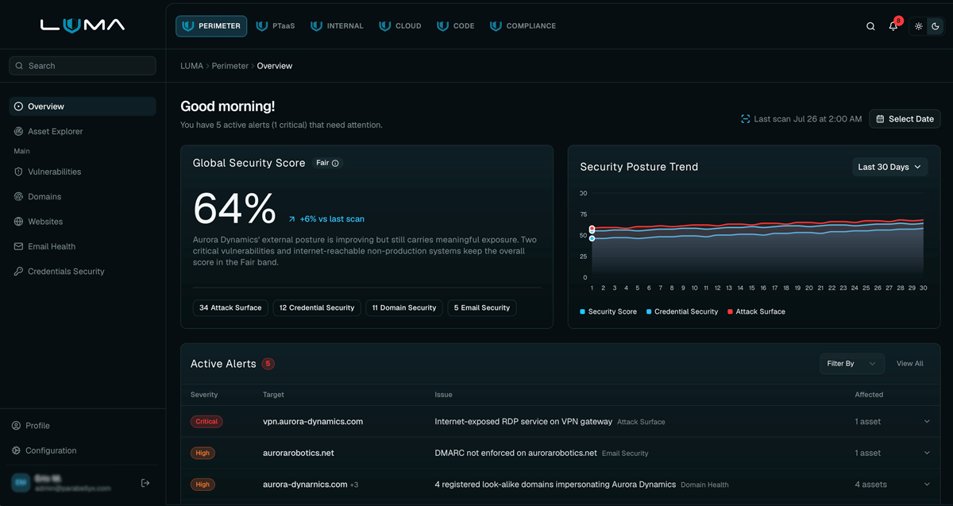Click in the sidebar Search field

(x=83, y=66)
